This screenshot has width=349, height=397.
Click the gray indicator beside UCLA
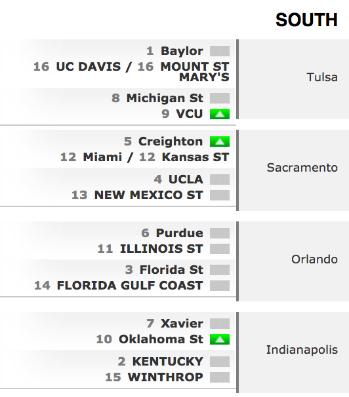coord(220,180)
